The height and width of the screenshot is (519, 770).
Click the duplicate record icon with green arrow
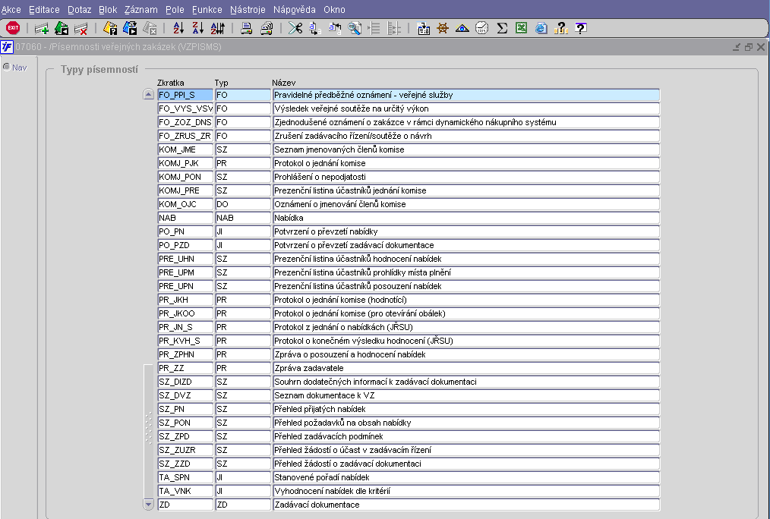(62, 28)
